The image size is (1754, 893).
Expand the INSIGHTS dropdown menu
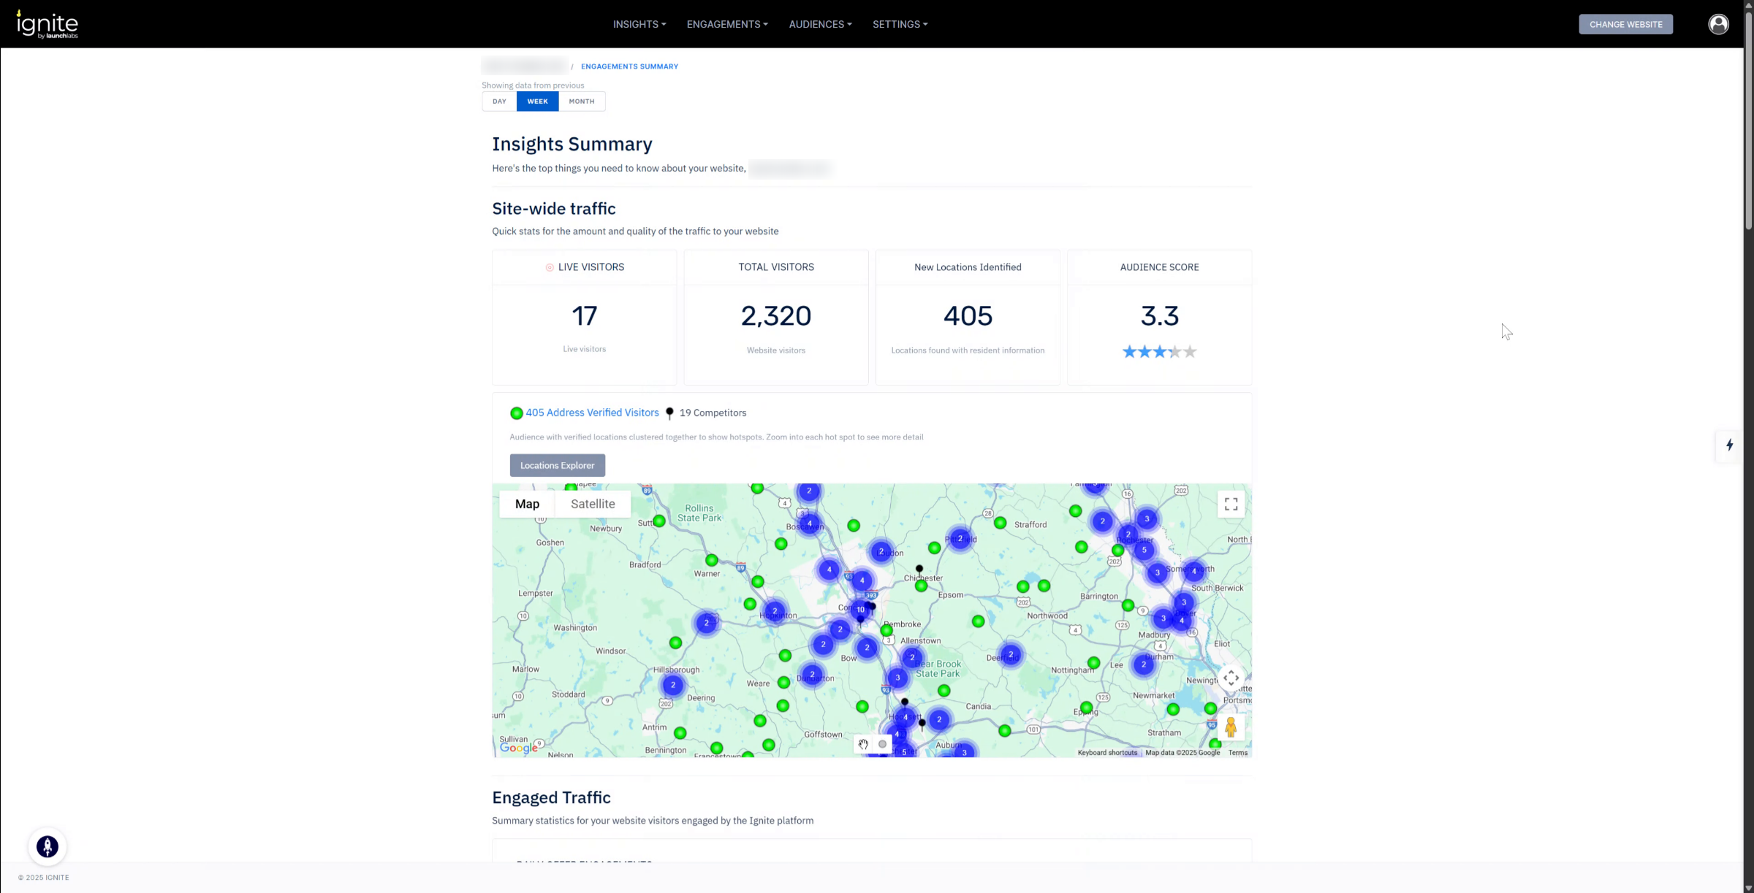(x=639, y=24)
